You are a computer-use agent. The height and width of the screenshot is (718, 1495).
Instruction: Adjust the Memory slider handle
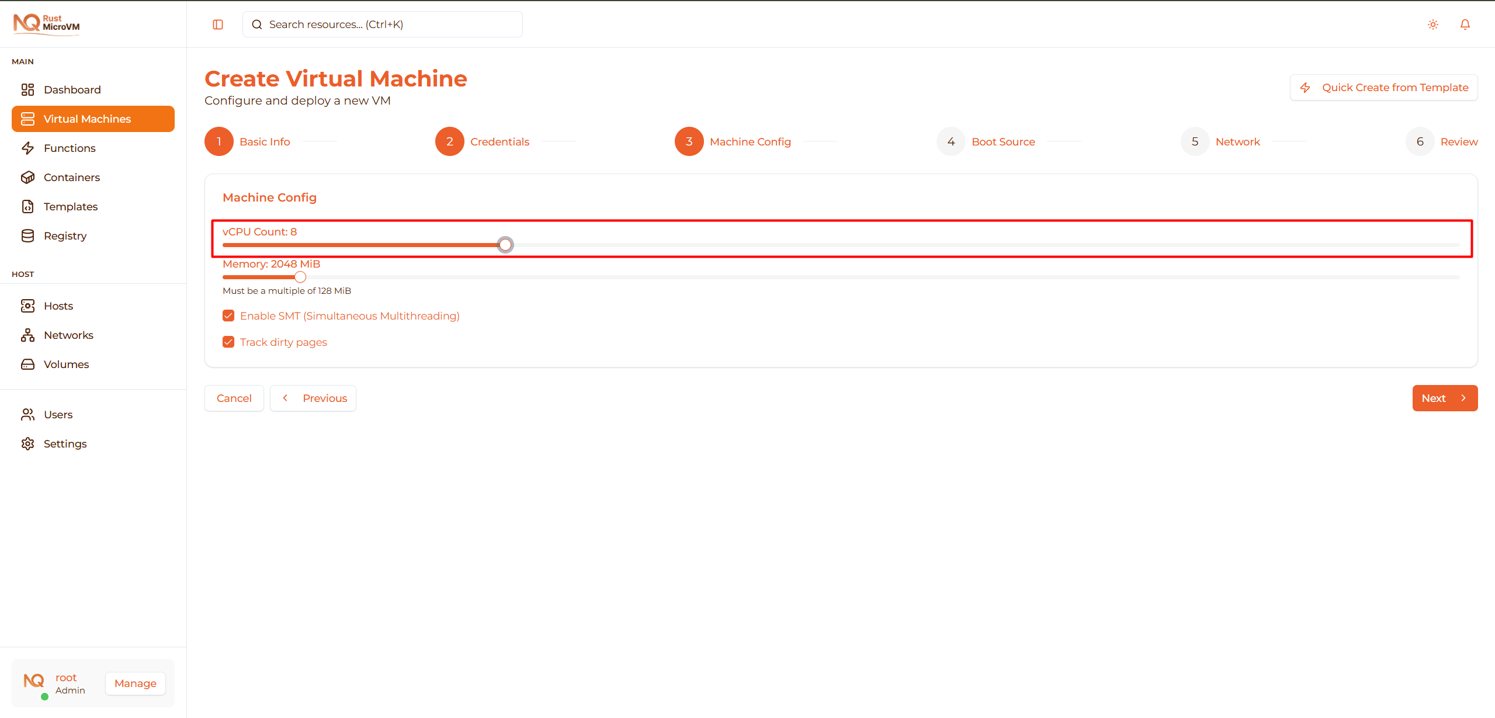coord(300,277)
